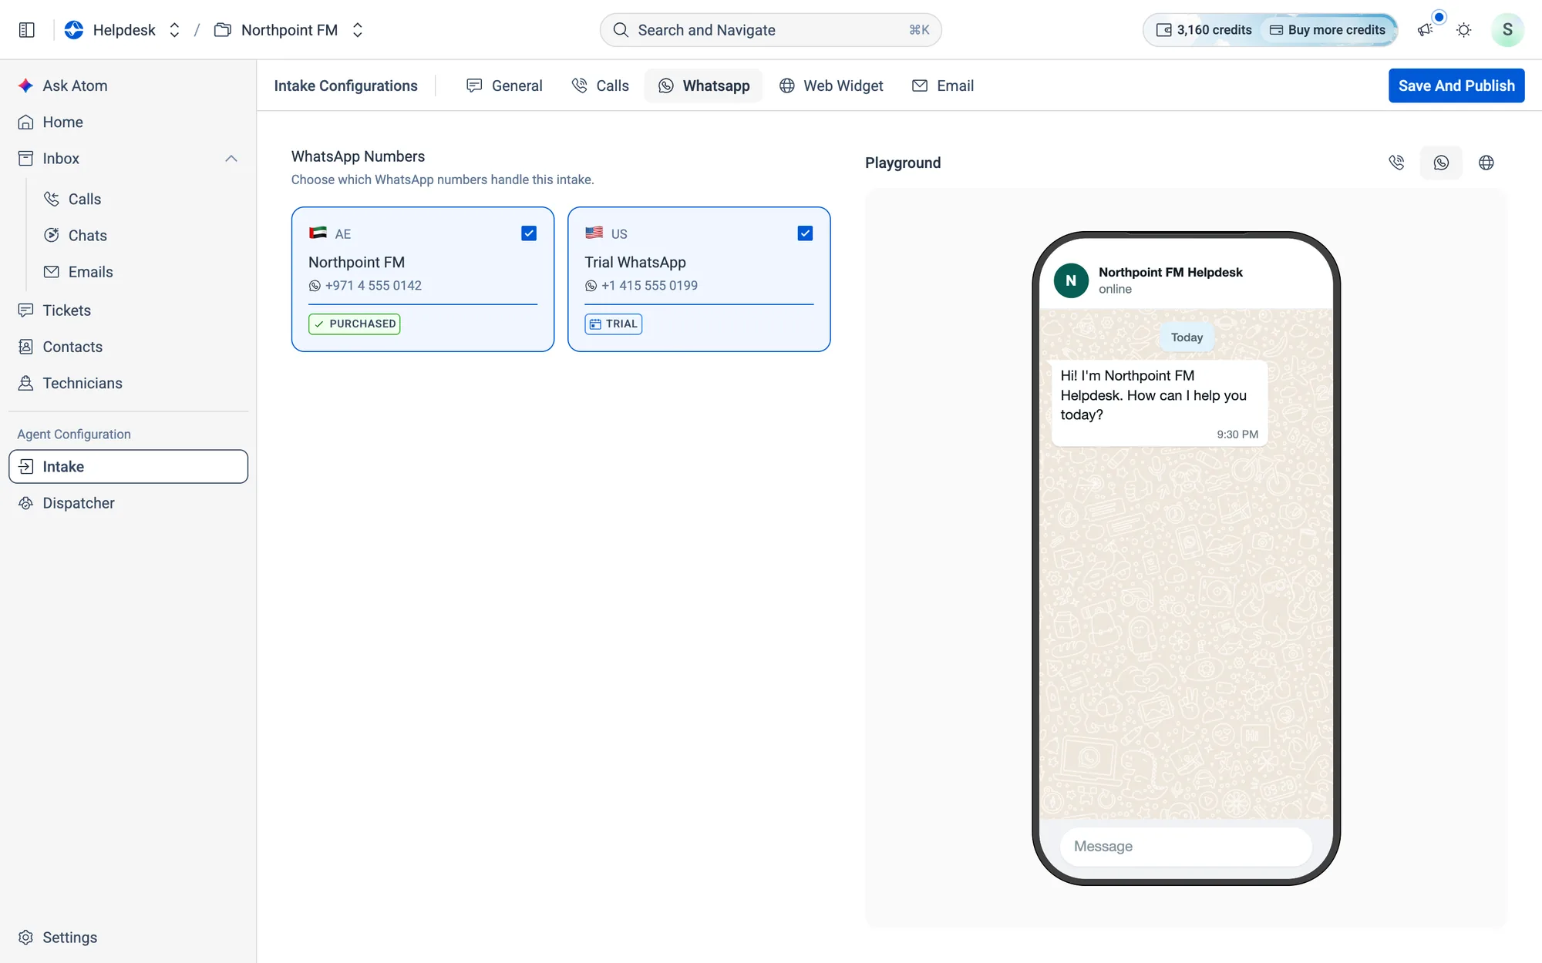Switch playground to WhatsApp preview
Image resolution: width=1542 pixels, height=963 pixels.
click(1441, 163)
